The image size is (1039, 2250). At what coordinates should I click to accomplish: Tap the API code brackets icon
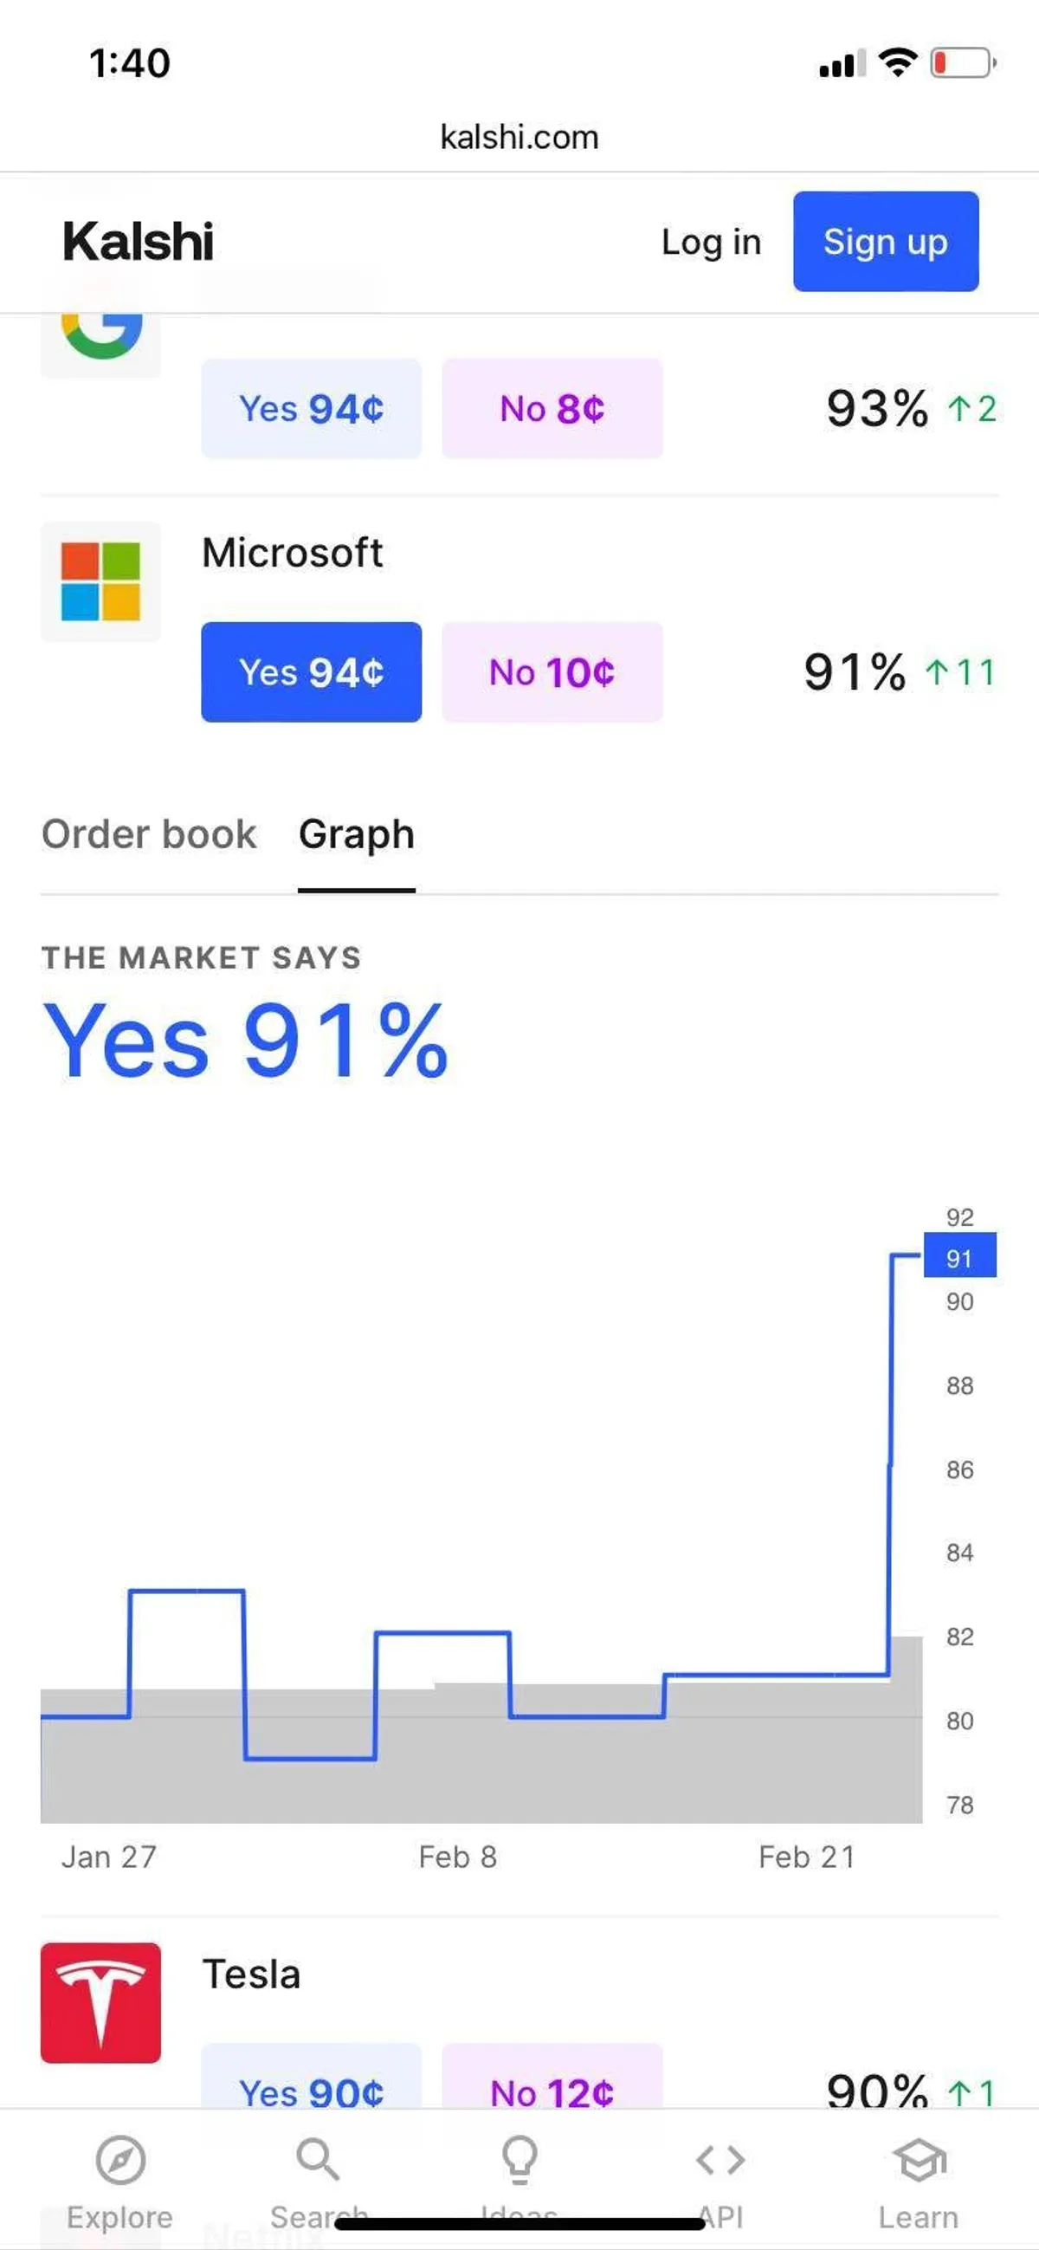click(720, 2159)
